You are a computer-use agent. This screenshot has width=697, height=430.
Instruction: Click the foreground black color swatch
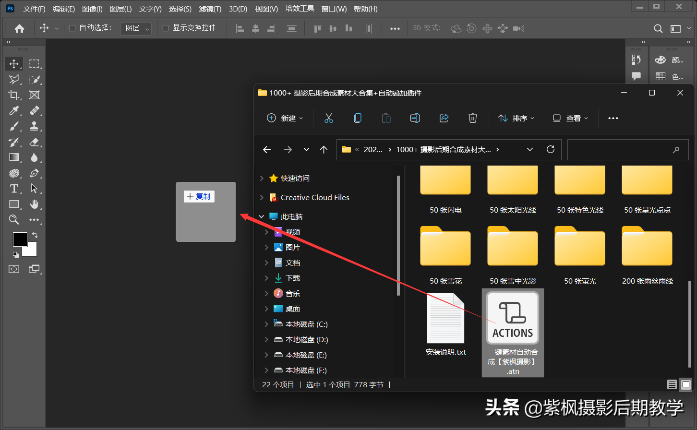tap(19, 239)
